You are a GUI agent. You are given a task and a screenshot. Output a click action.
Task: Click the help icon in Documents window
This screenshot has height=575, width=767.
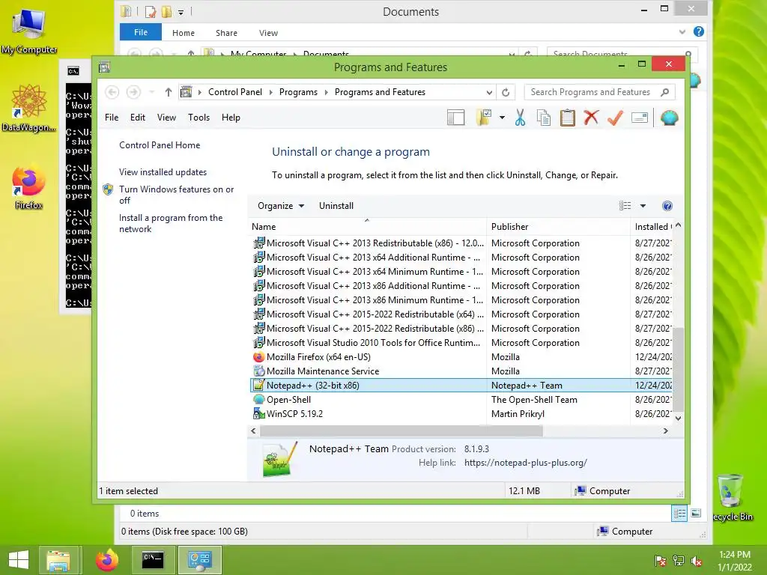(699, 31)
